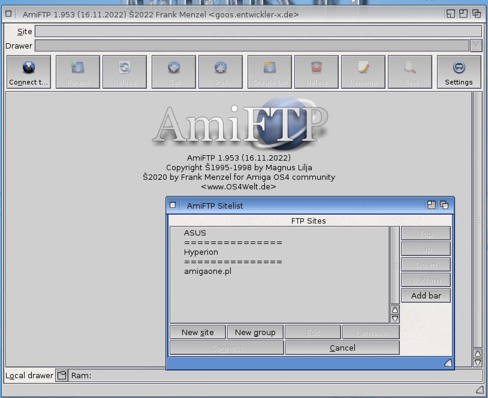The image size is (488, 398).
Task: Click the Sitelist window size gadget
Action: [448, 363]
